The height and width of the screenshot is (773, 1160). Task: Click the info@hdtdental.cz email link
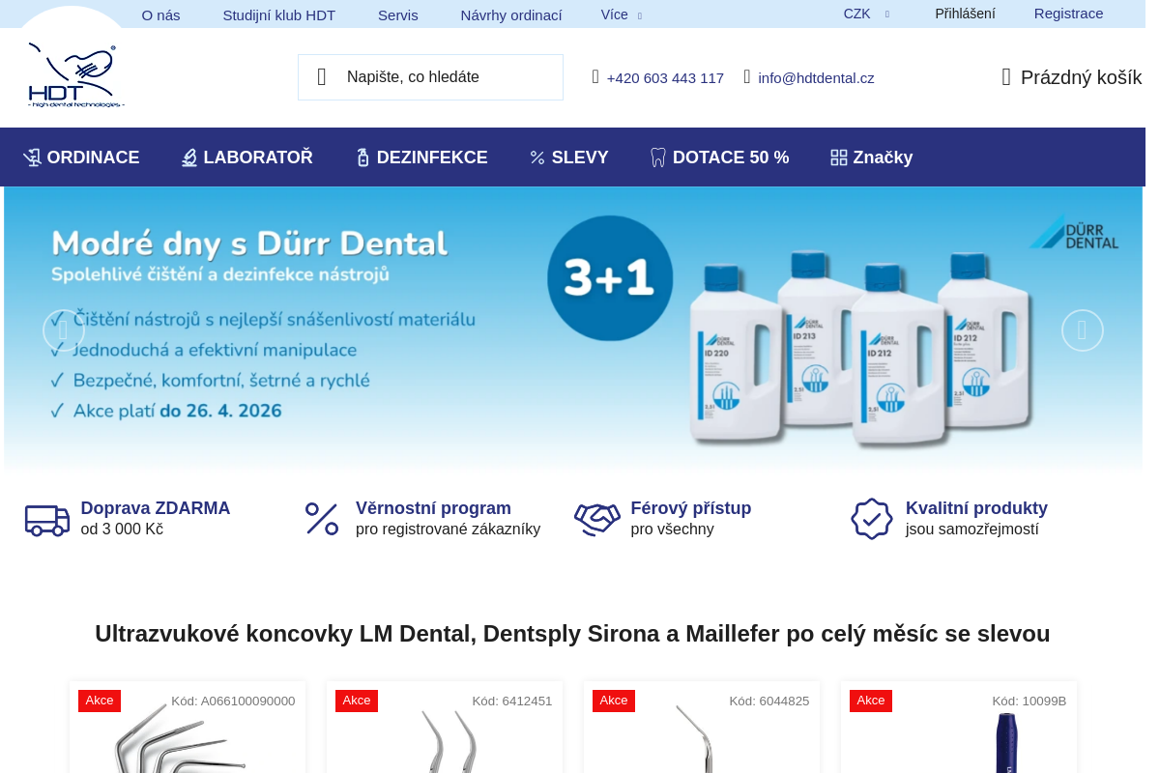pyautogui.click(x=816, y=78)
